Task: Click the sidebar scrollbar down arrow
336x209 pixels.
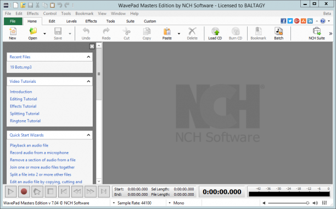Action: click(x=99, y=182)
